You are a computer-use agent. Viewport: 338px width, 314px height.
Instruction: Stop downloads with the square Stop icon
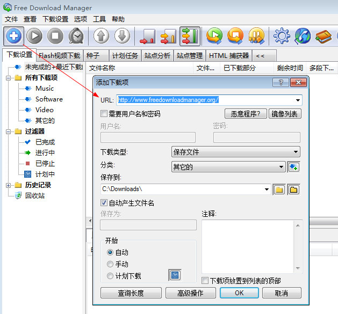(x=55, y=36)
